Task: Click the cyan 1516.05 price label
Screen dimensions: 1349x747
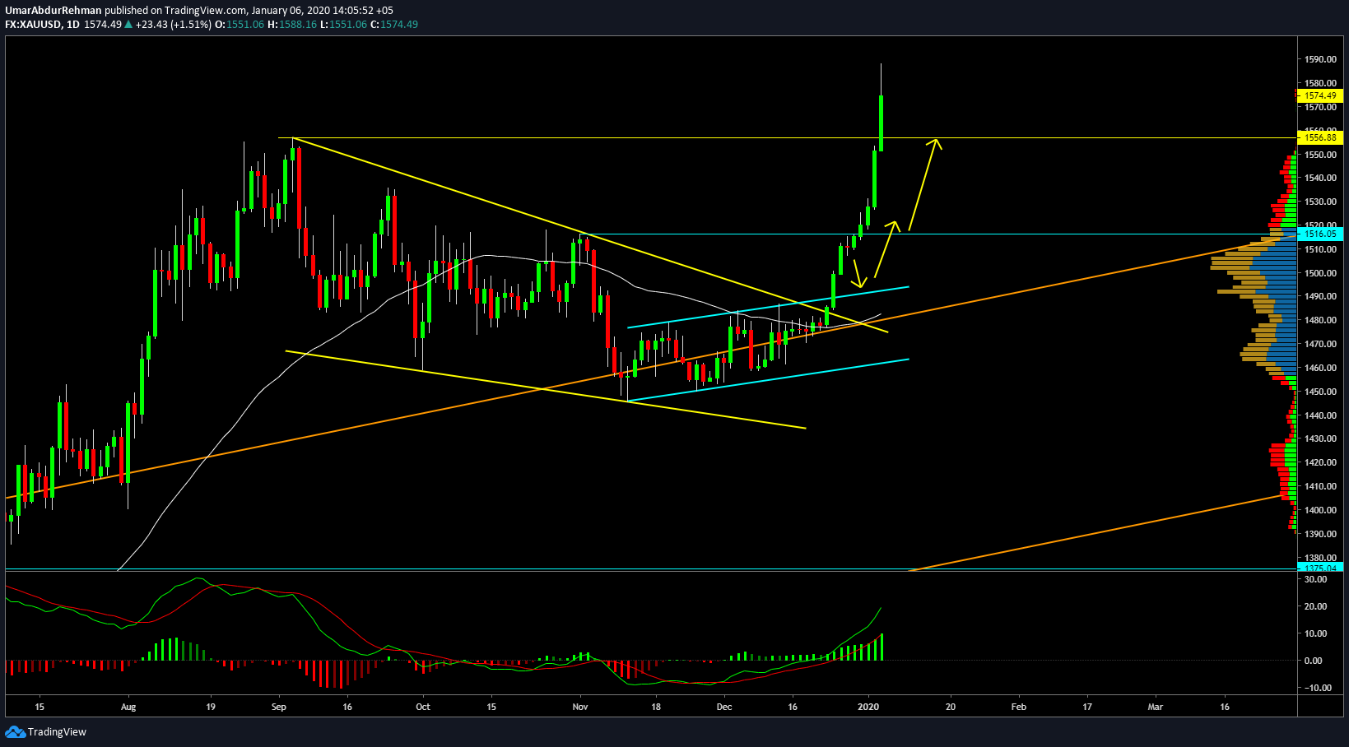Action: click(x=1319, y=234)
